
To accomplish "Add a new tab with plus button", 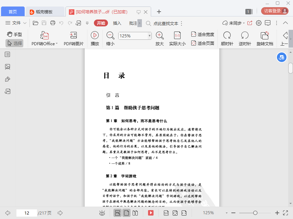I will [159, 12].
